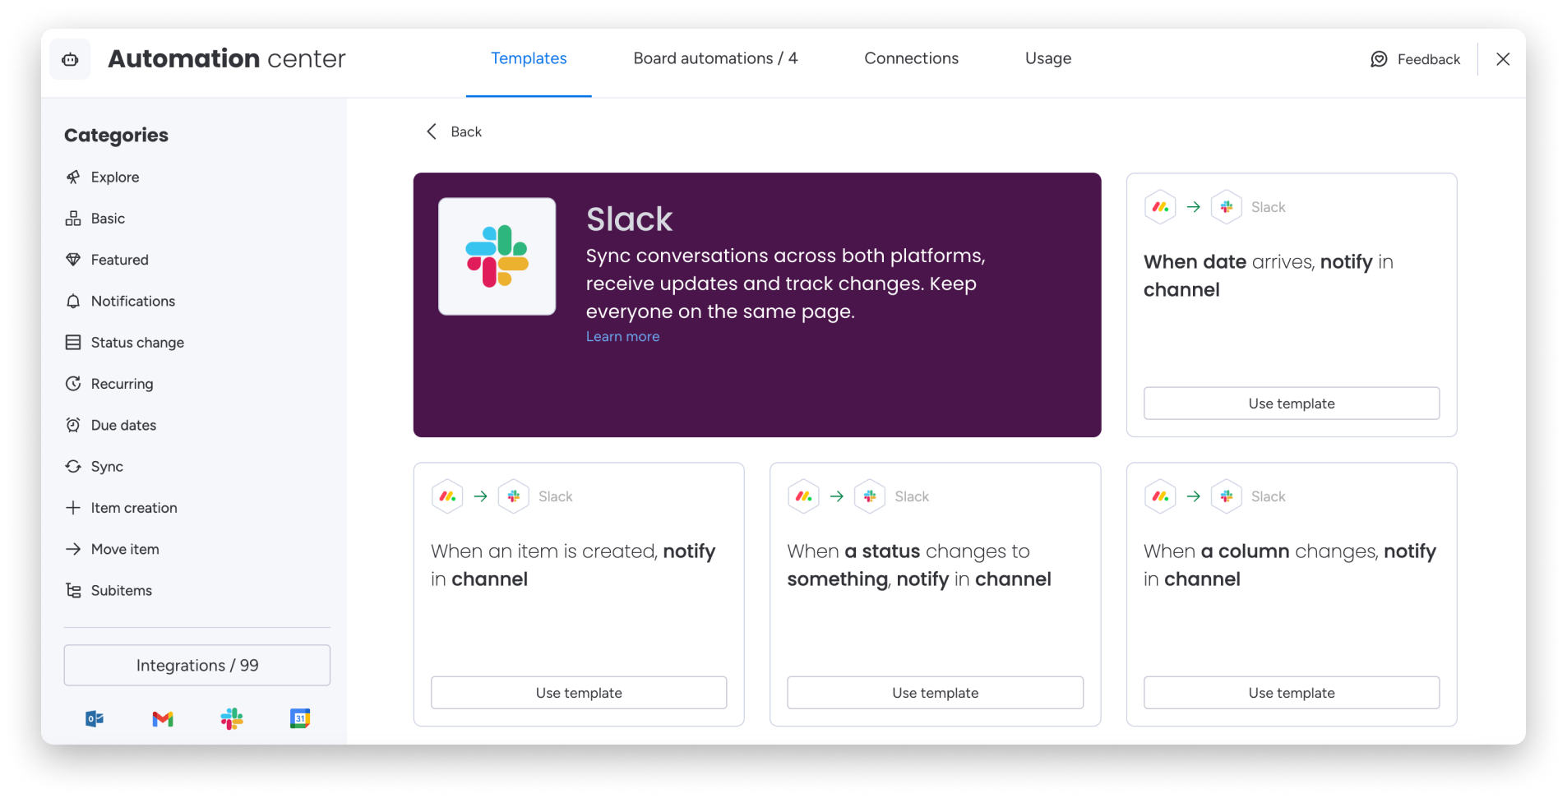Click the Sync arrows icon
This screenshot has width=1567, height=798.
pos(73,466)
